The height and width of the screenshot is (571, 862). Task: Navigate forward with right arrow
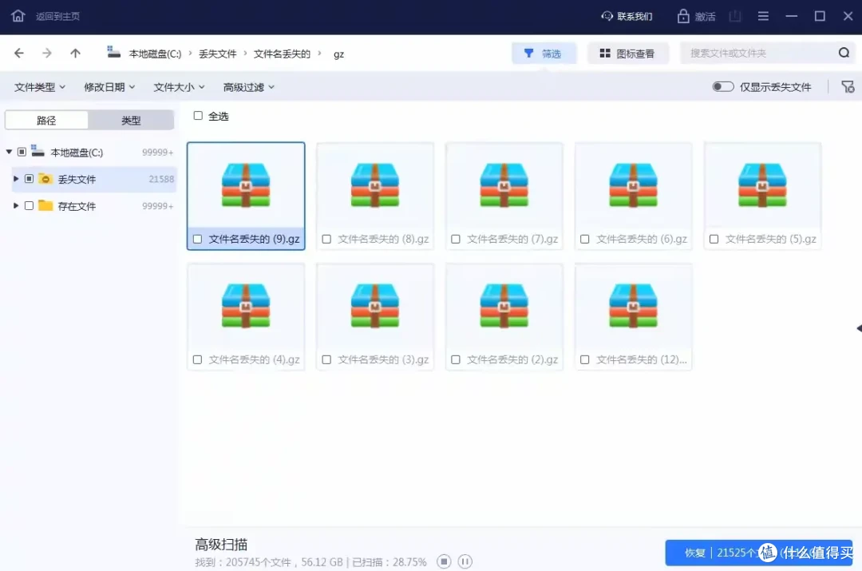pos(47,54)
